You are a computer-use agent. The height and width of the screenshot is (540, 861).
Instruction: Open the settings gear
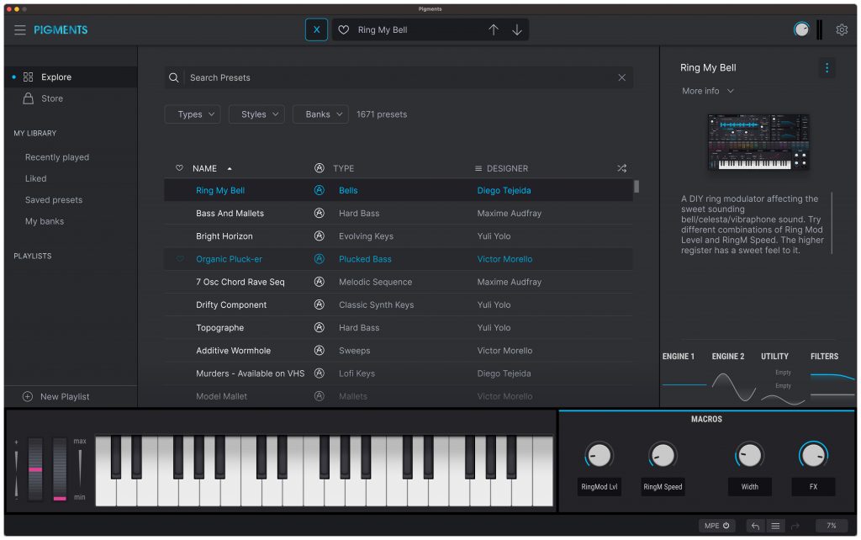(842, 29)
